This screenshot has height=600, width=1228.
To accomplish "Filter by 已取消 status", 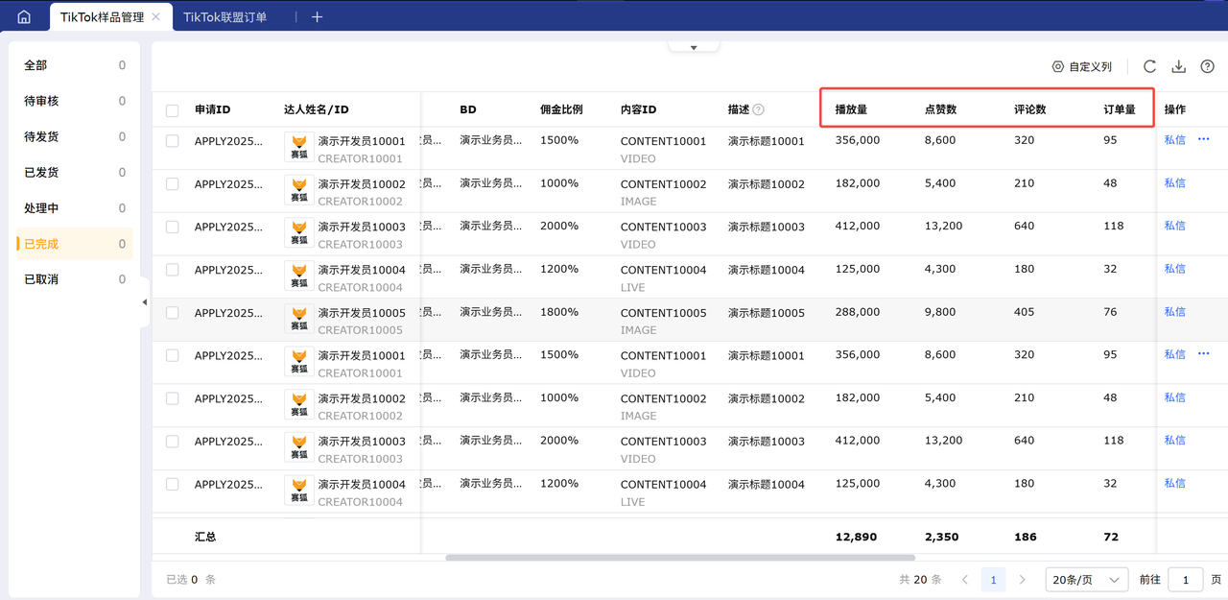I will [x=75, y=279].
